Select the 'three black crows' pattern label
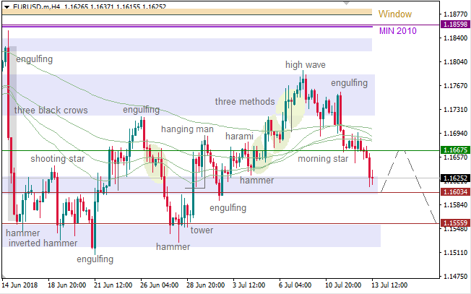This screenshot has height=294, width=471. [x=51, y=111]
